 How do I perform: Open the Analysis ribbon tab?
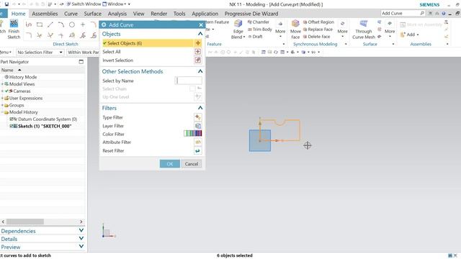117,14
